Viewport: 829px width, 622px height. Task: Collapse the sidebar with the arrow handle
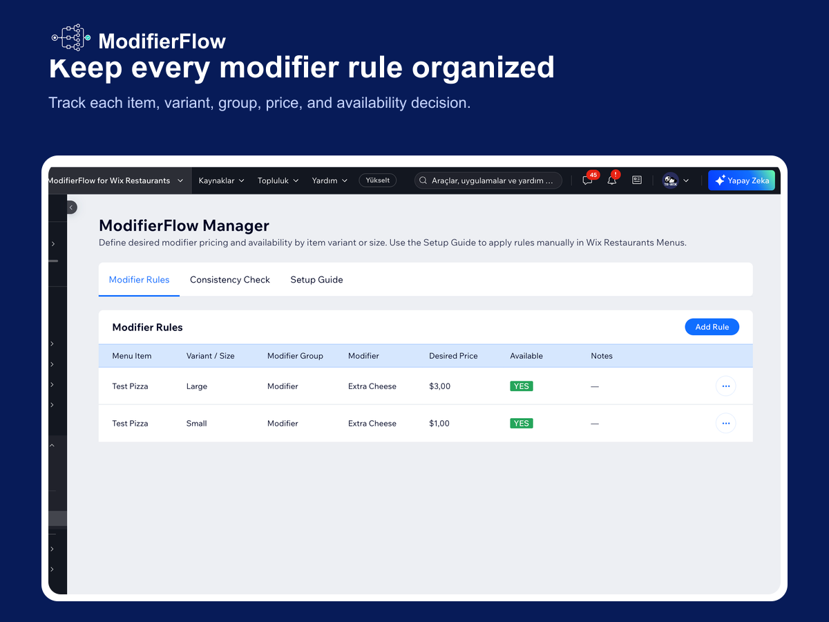71,207
